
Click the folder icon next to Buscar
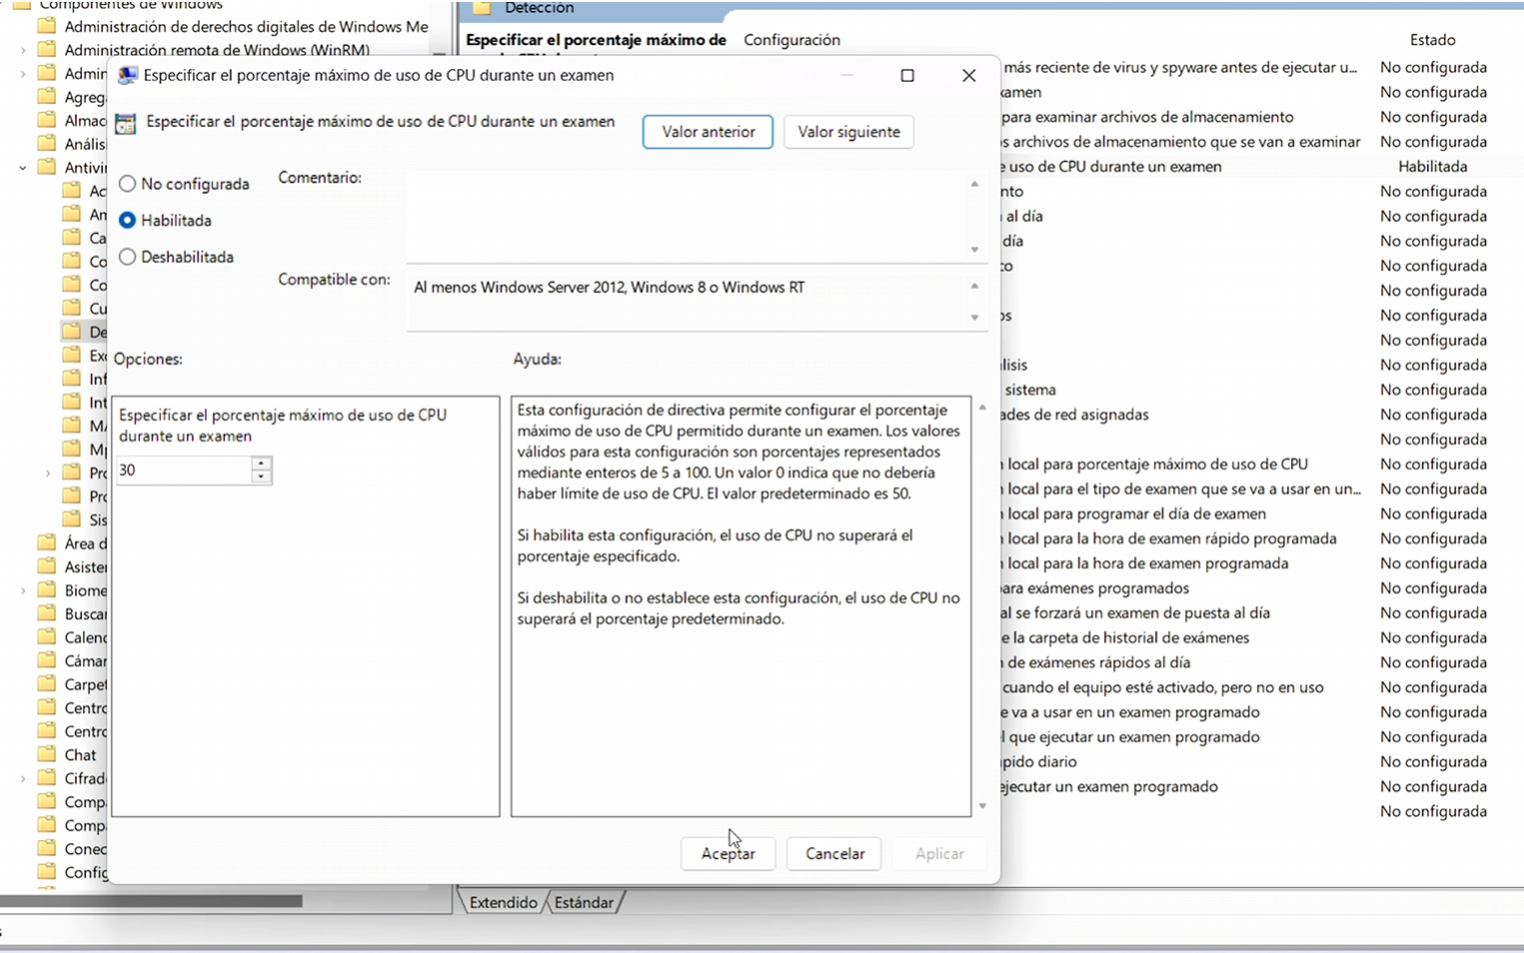[x=46, y=613]
